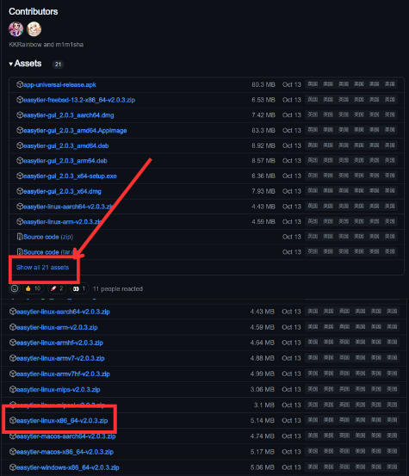The width and height of the screenshot is (409, 476).
Task: Download app-universal-release.apk file
Action: (59, 84)
